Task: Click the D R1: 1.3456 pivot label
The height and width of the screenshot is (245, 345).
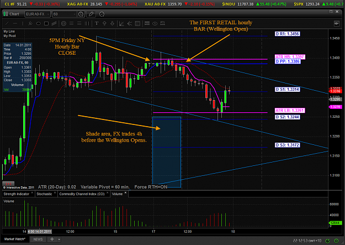Action: [x=288, y=34]
